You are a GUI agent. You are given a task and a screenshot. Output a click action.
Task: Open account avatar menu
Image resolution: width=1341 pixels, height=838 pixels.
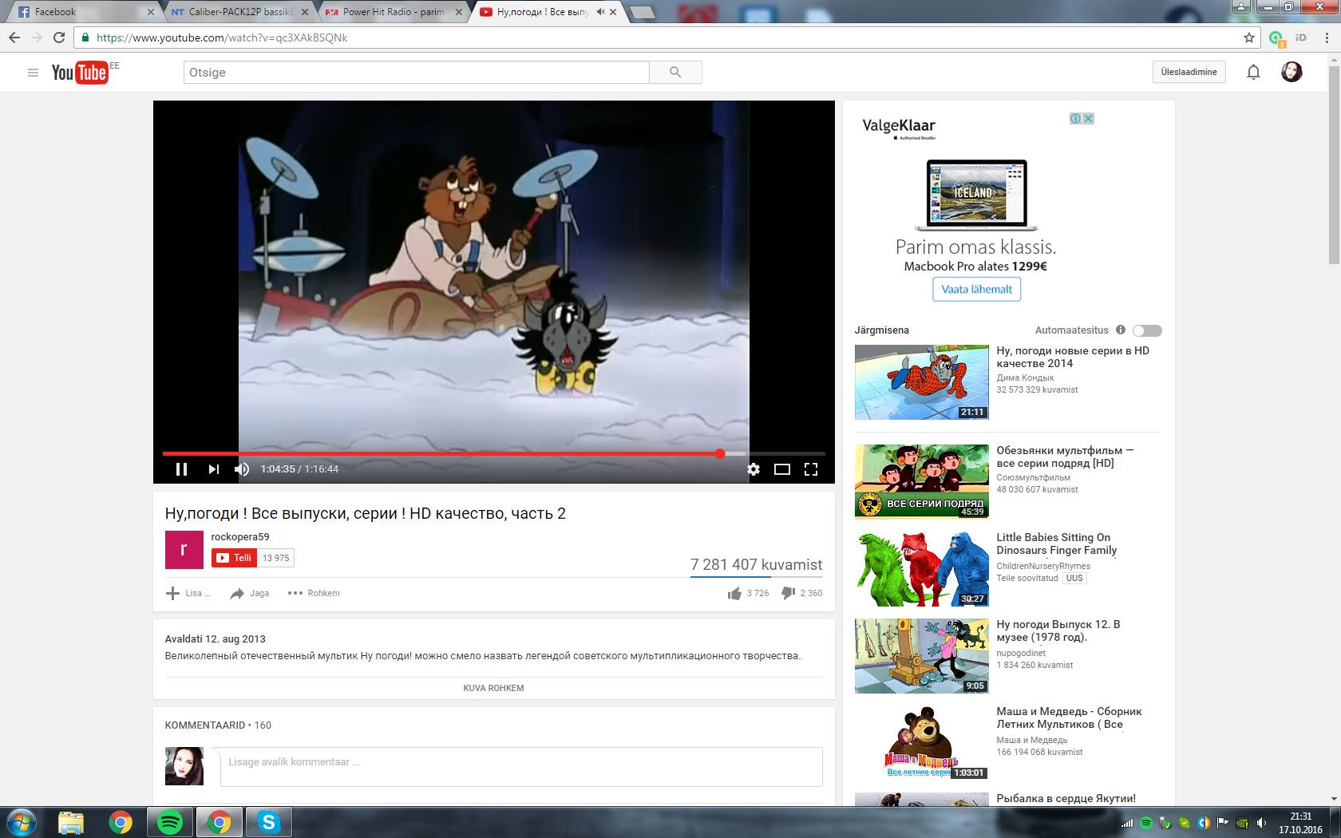click(1292, 72)
